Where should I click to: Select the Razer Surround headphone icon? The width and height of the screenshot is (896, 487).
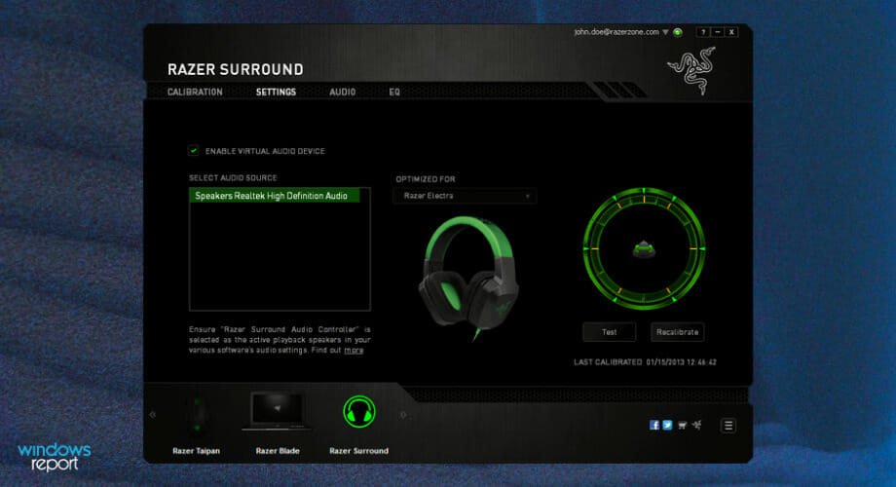coord(358,412)
